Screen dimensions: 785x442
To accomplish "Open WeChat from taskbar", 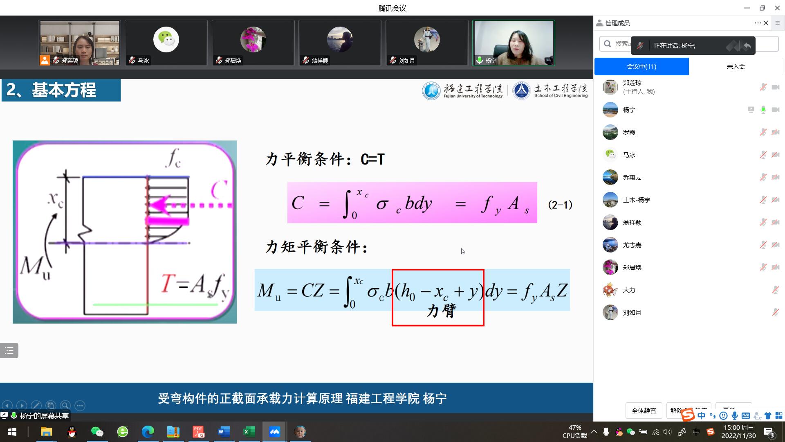I will 97,432.
